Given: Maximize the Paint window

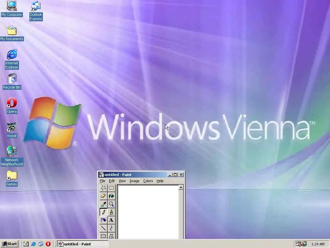Looking at the screenshot, I should click(175, 175).
